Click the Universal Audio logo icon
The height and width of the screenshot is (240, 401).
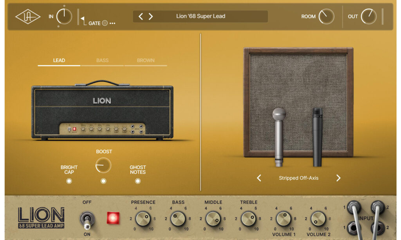click(x=28, y=16)
